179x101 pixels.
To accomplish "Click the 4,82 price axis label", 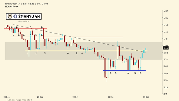I will coord(166,11).
